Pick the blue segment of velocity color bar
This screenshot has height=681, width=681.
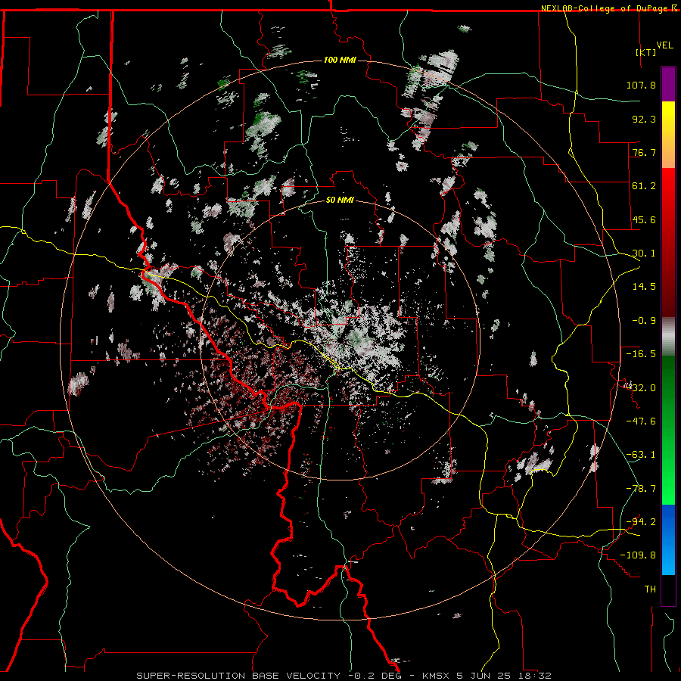tap(668, 539)
